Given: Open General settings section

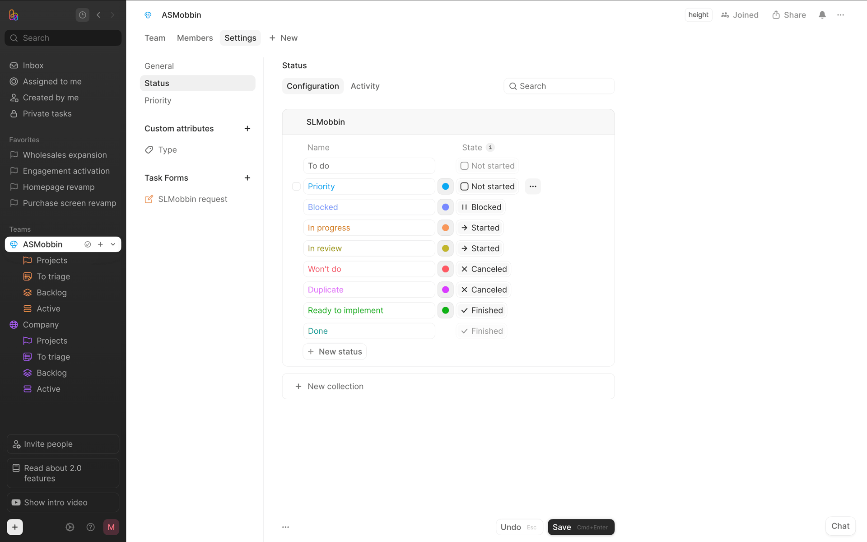Looking at the screenshot, I should (x=197, y=66).
